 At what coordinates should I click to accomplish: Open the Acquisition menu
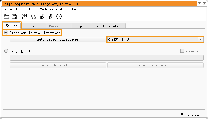coord(26,9)
